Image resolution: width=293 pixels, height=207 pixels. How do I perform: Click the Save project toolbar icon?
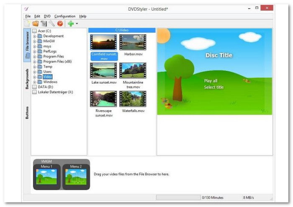coord(44,23)
